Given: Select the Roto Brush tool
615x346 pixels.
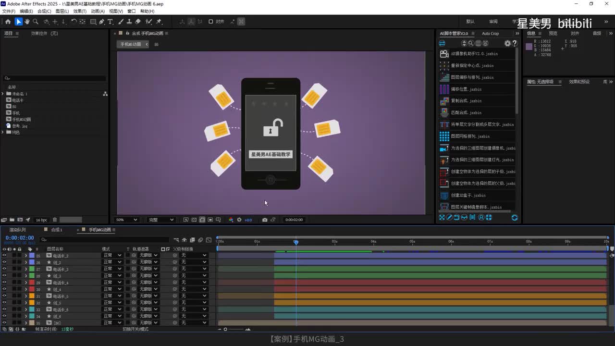Looking at the screenshot, I should [x=149, y=22].
